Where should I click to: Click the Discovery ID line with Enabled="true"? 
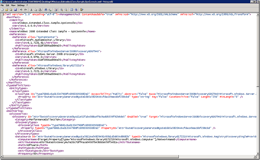134,117
